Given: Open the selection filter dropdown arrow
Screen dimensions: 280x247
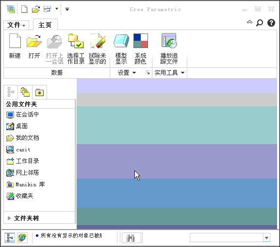Looking at the screenshot, I should (x=266, y=238).
